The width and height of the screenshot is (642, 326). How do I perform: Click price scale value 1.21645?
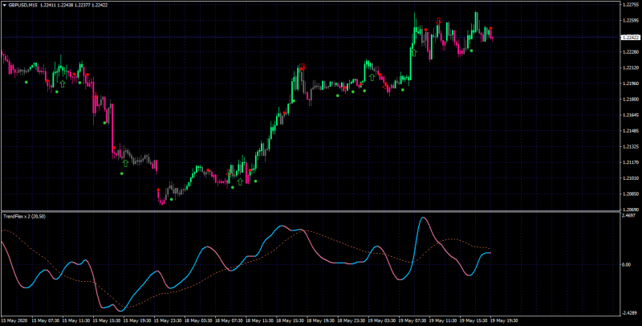(630, 115)
